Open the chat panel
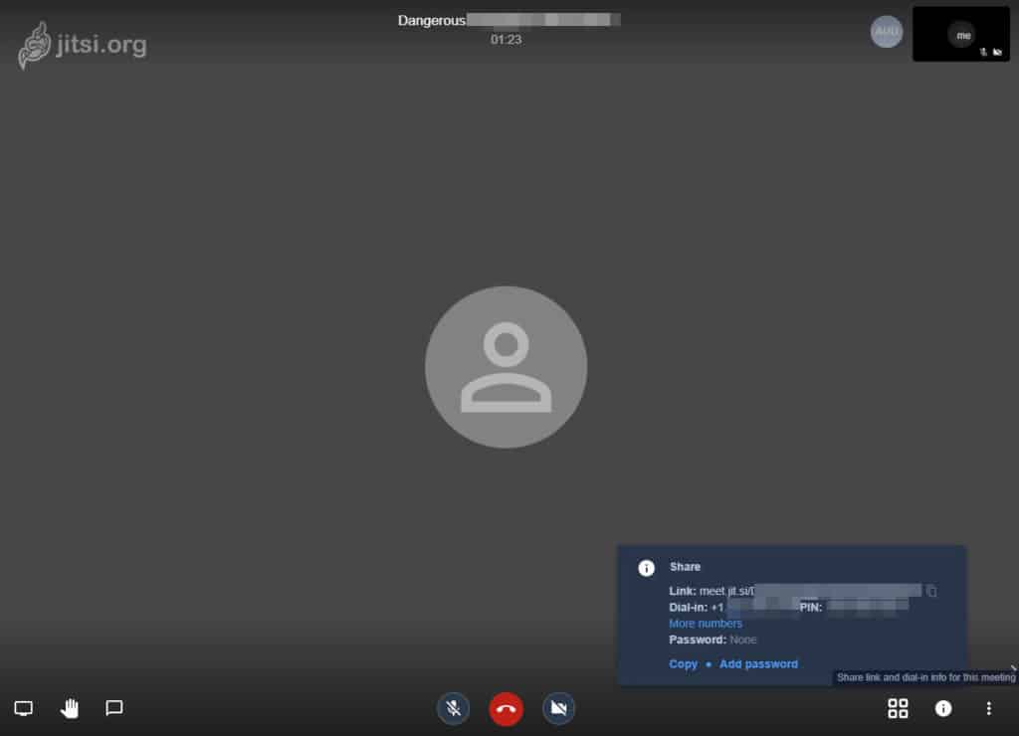The image size is (1019, 736). pos(114,708)
